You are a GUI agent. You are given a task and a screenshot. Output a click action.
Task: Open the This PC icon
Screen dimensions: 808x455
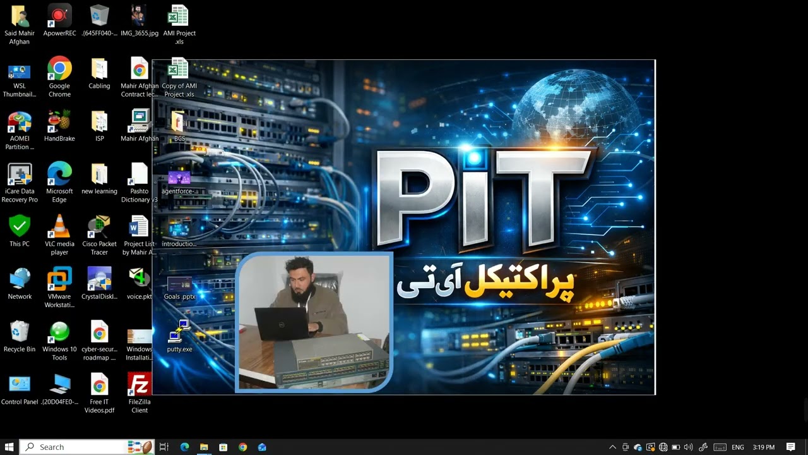(x=20, y=231)
